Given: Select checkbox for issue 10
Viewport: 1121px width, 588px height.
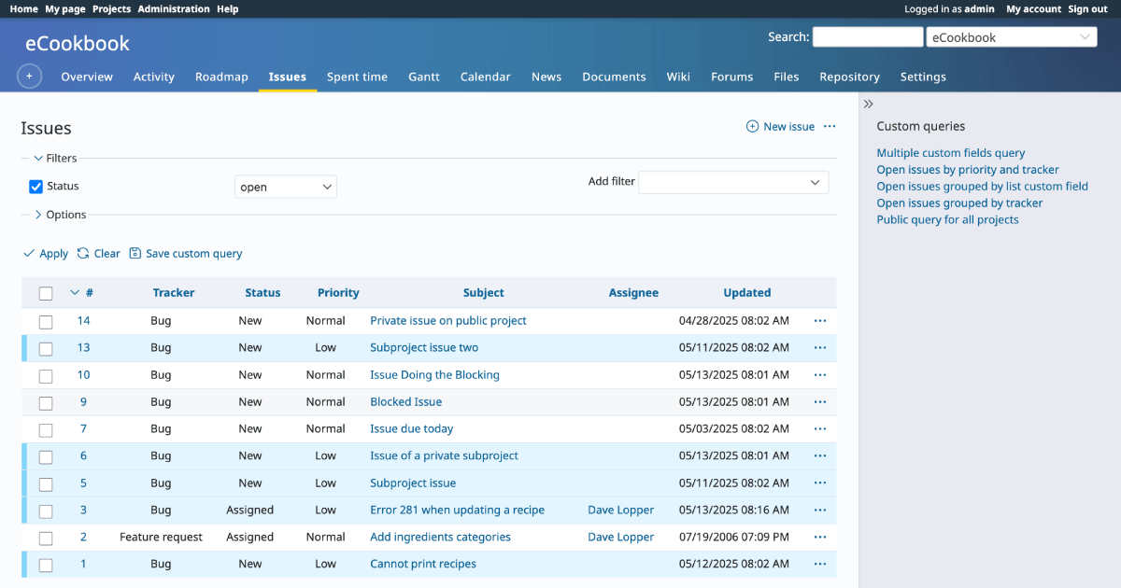Looking at the screenshot, I should coord(46,376).
